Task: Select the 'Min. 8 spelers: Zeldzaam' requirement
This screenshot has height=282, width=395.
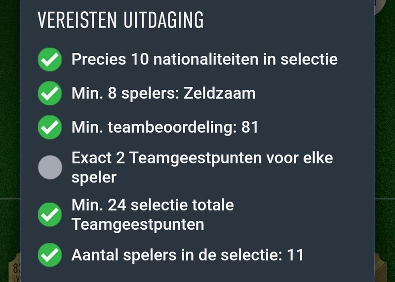Action: [163, 94]
